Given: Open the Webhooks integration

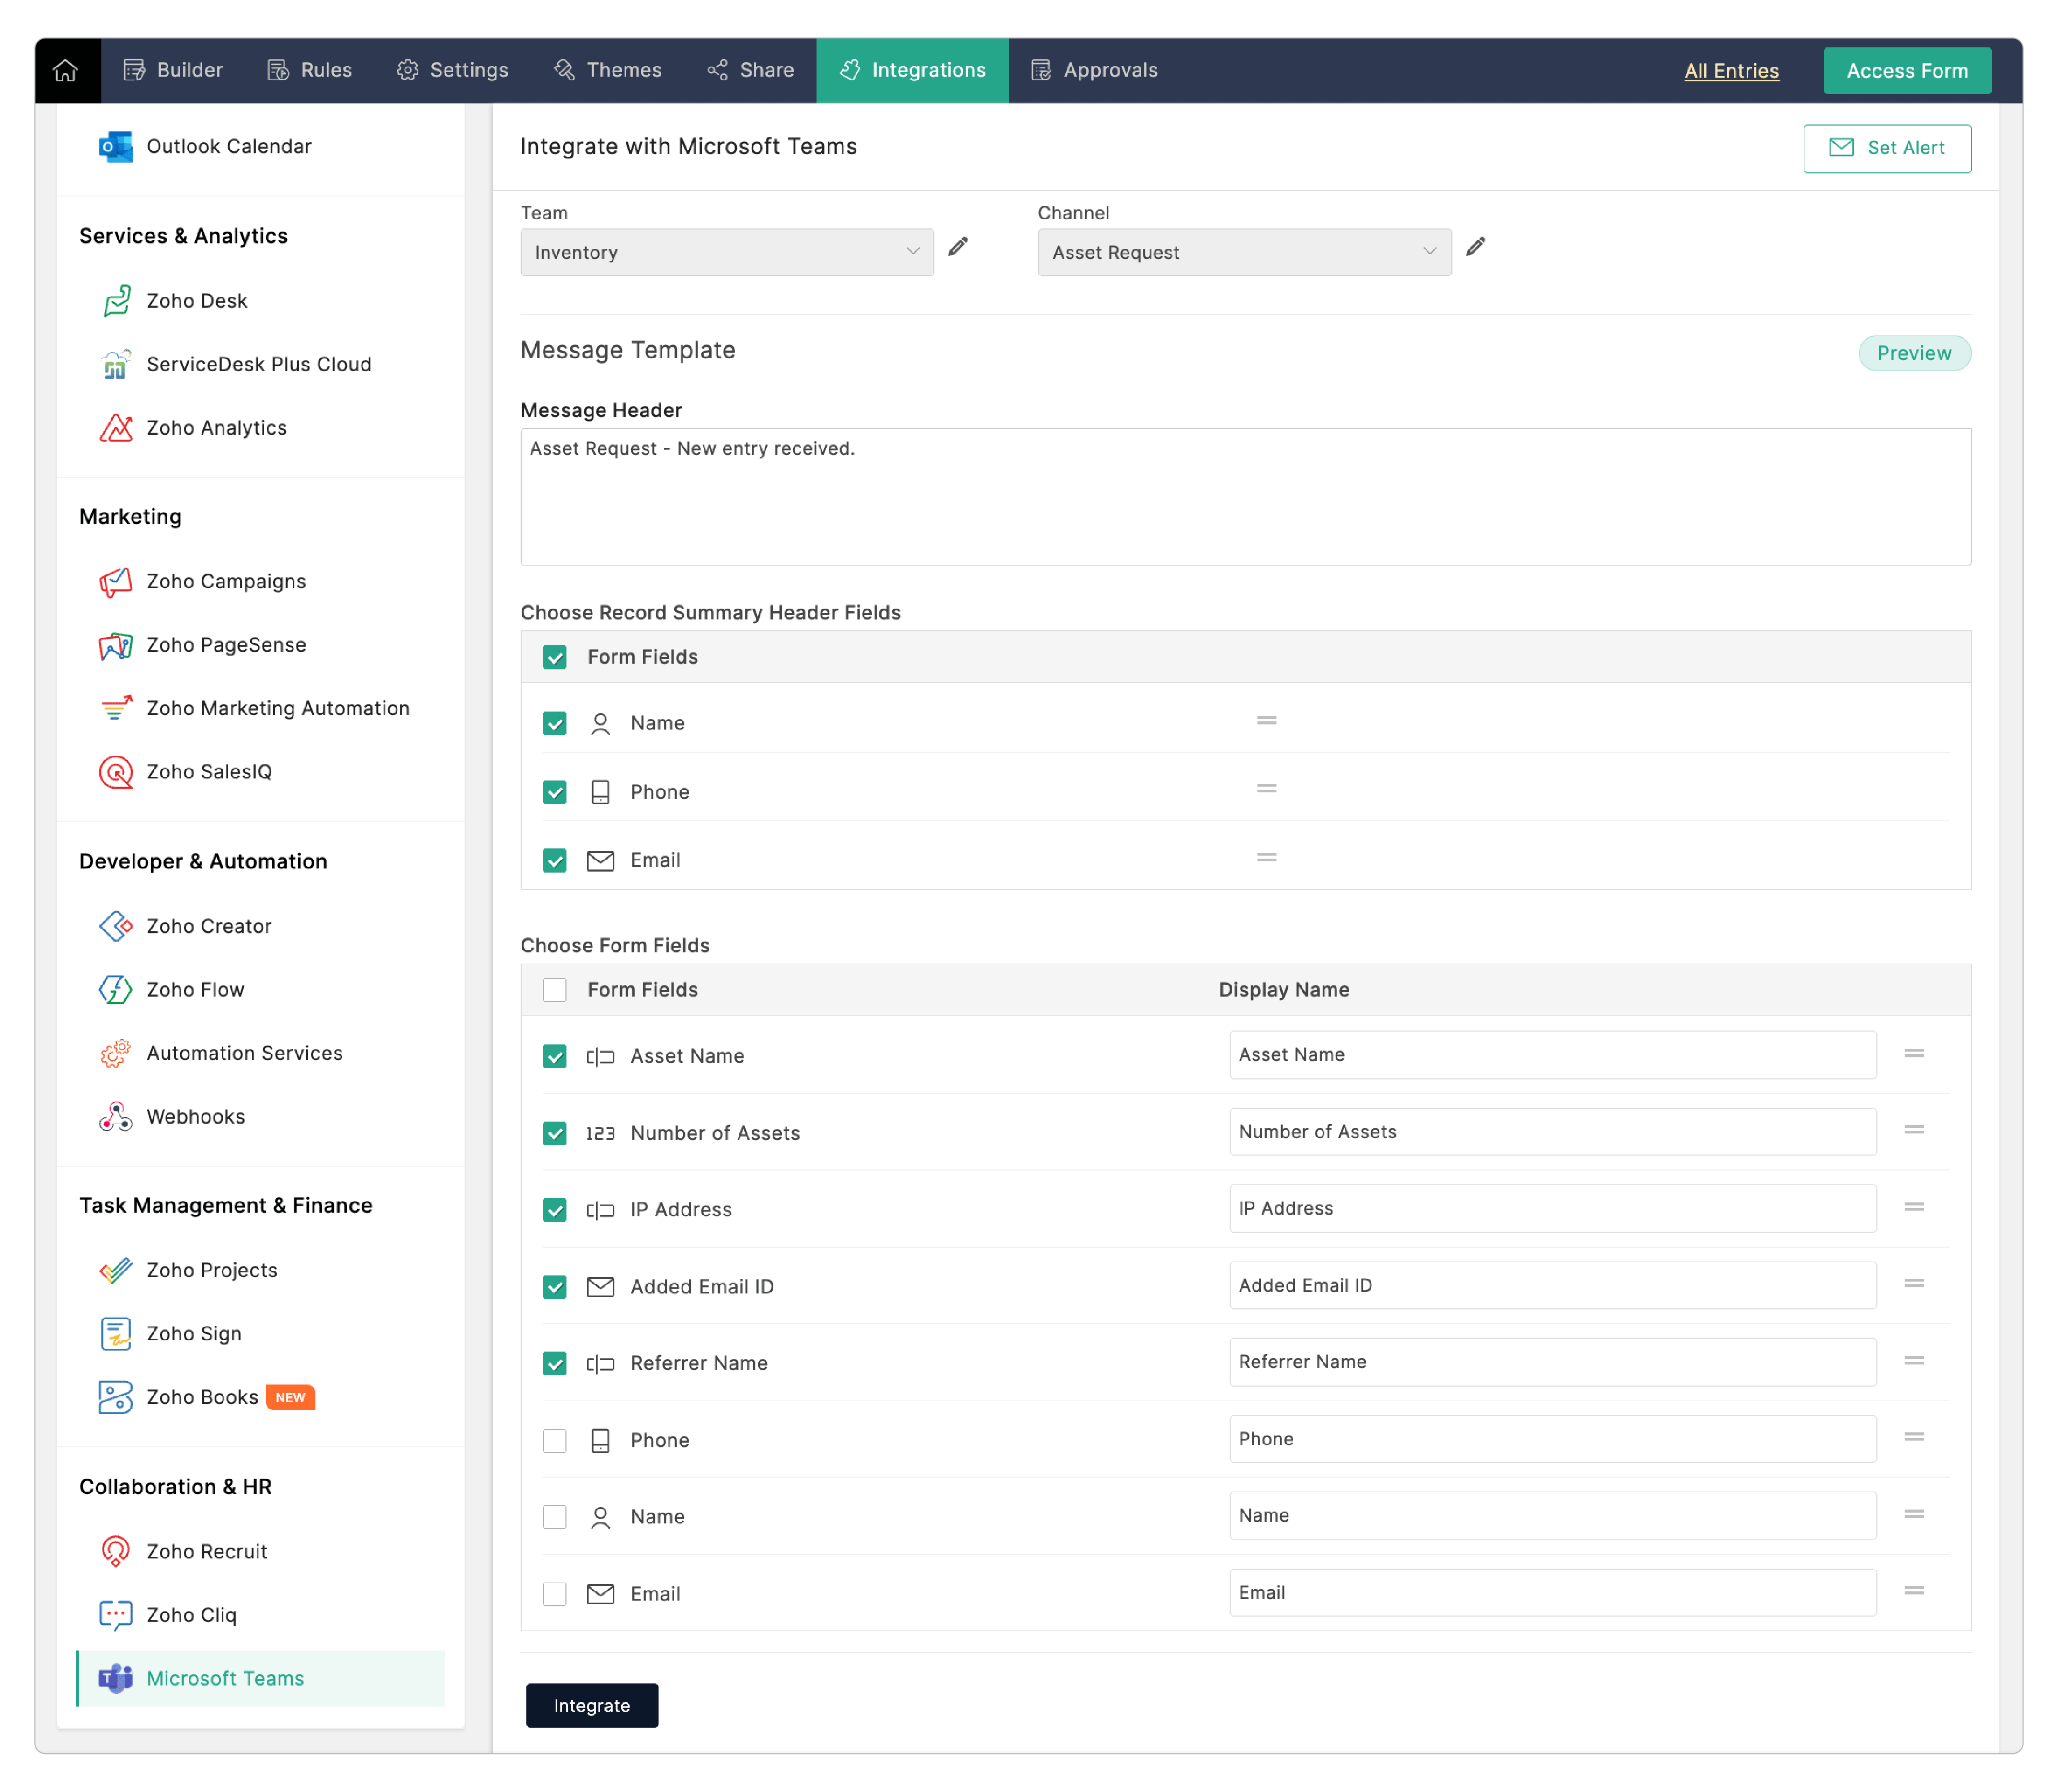Looking at the screenshot, I should [195, 1116].
